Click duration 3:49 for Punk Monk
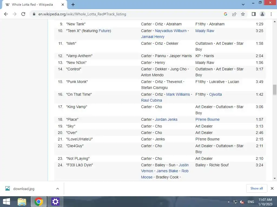Screen dimensions: 277x207 click(259, 82)
